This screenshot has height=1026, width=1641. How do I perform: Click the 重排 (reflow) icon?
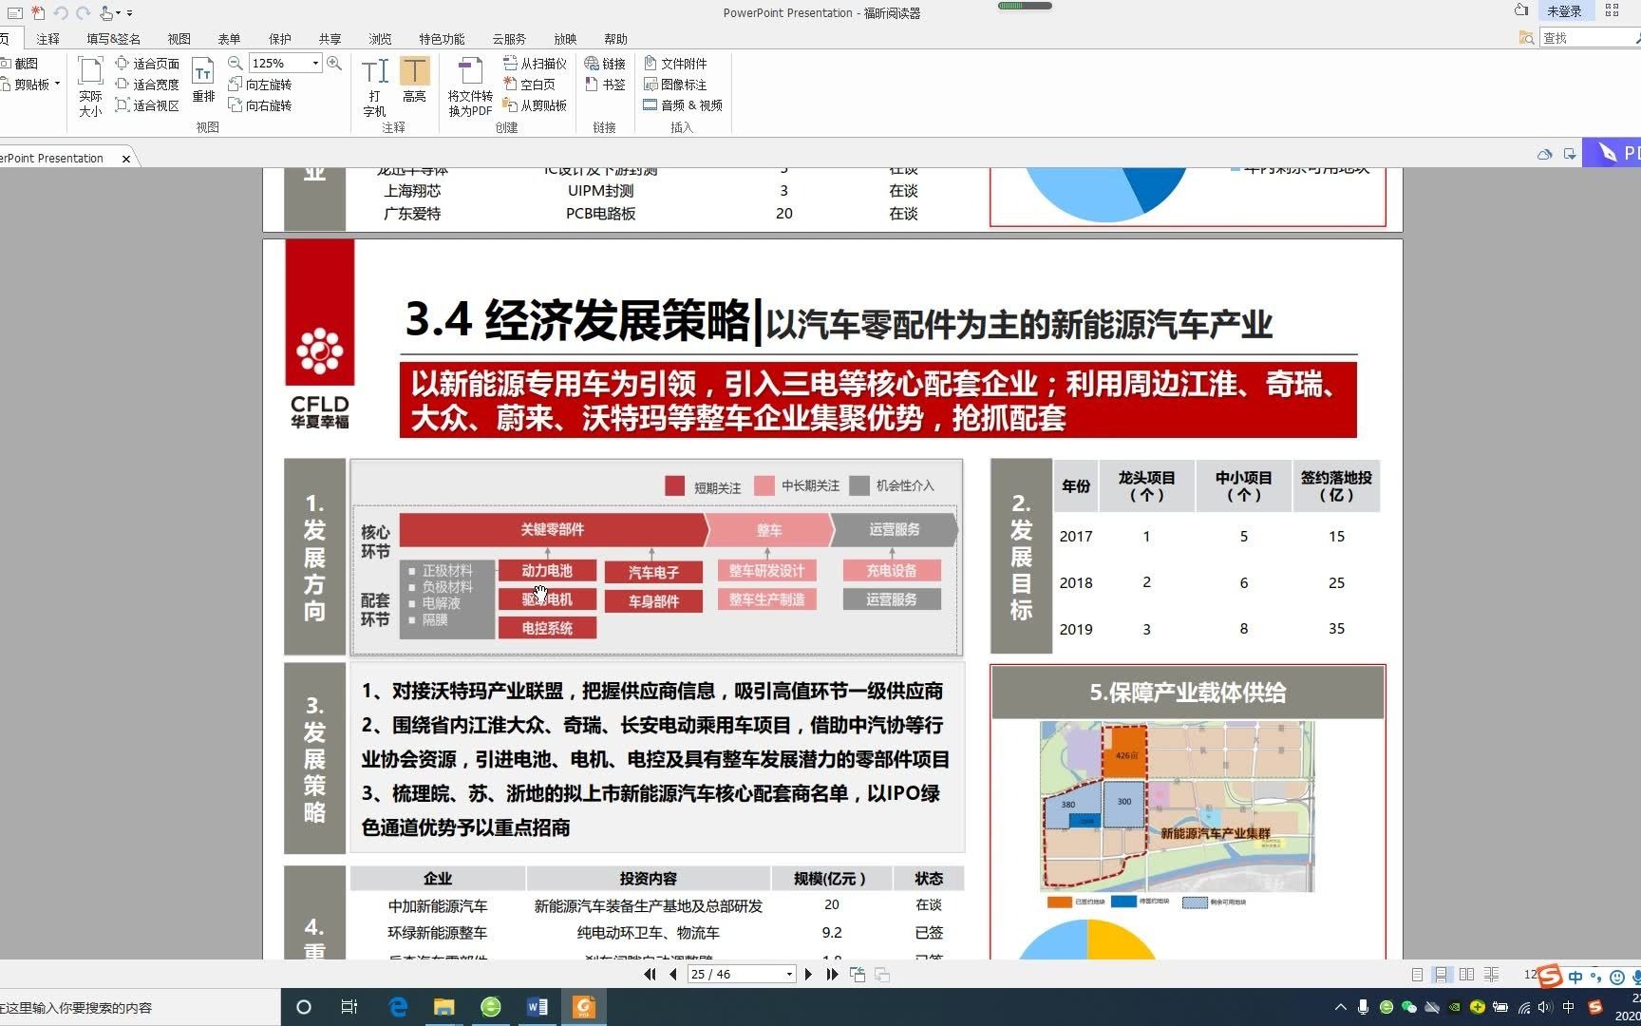pos(203,80)
